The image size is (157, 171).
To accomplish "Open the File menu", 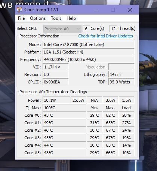I will [21, 18].
